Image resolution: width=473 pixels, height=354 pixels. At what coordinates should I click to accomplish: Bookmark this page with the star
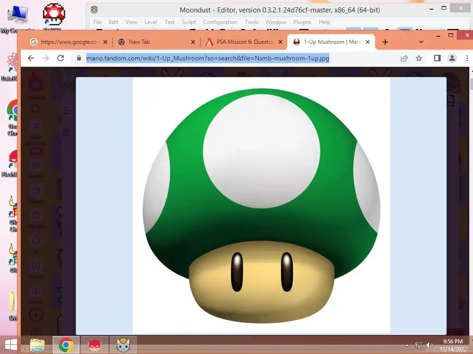(418, 58)
